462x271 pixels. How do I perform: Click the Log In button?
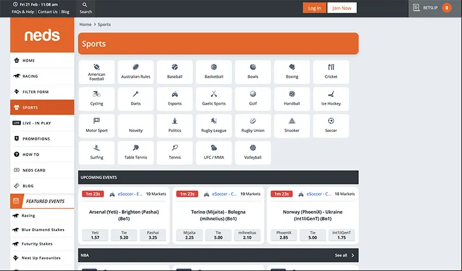(314, 8)
